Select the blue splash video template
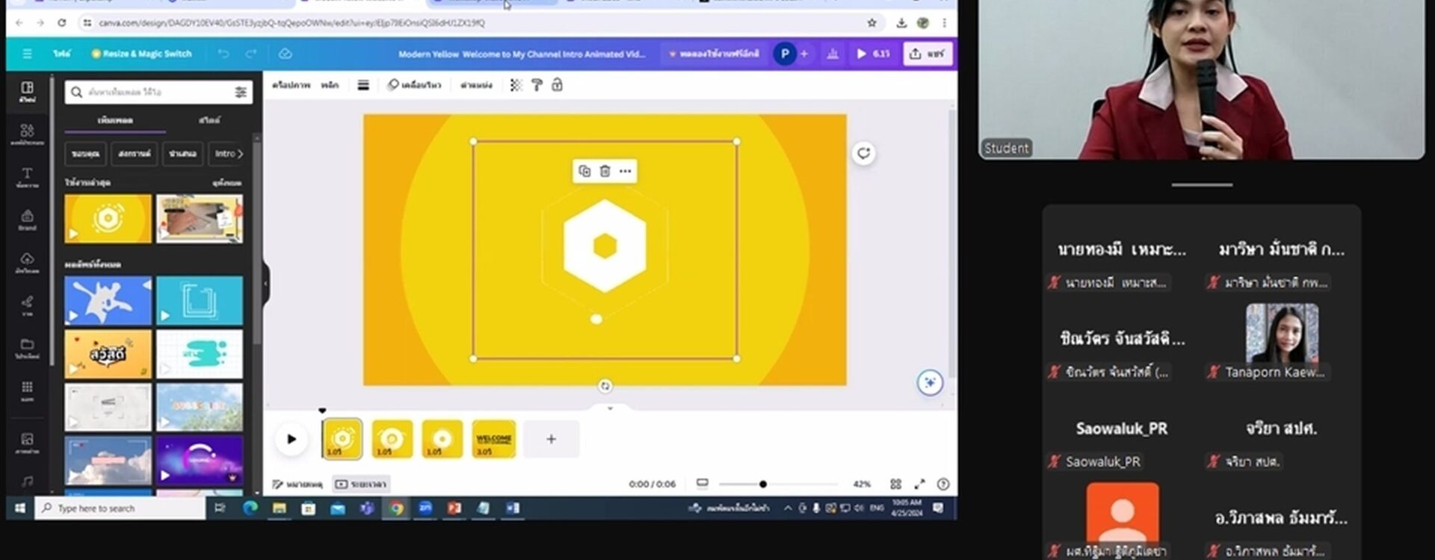 [x=108, y=300]
